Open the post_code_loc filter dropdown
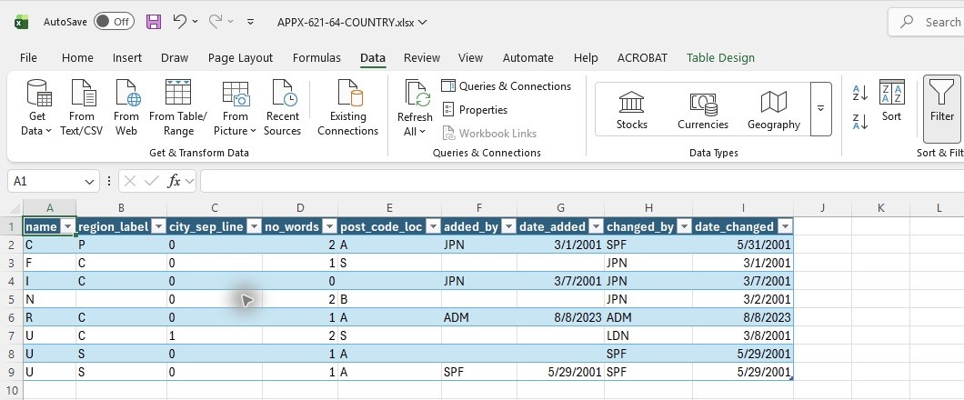 (x=433, y=226)
